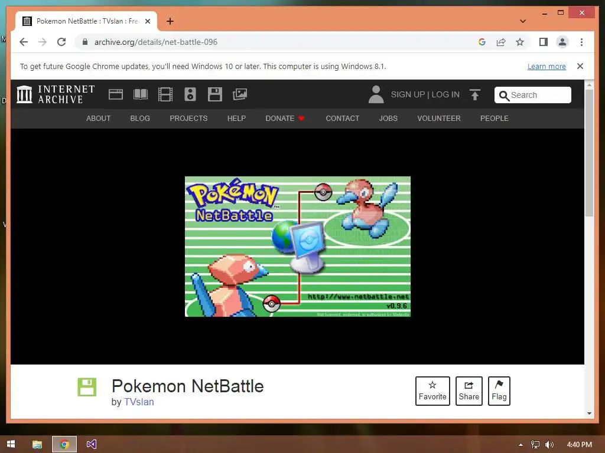This screenshot has width=605, height=453.
Task: Open Chrome's three-dot menu
Action: 581,42
